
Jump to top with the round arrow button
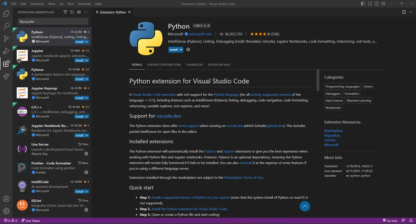click(305, 206)
